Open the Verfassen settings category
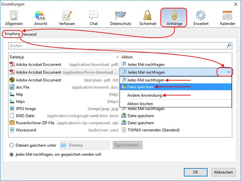This screenshot has width=241, height=181. tap(67, 18)
